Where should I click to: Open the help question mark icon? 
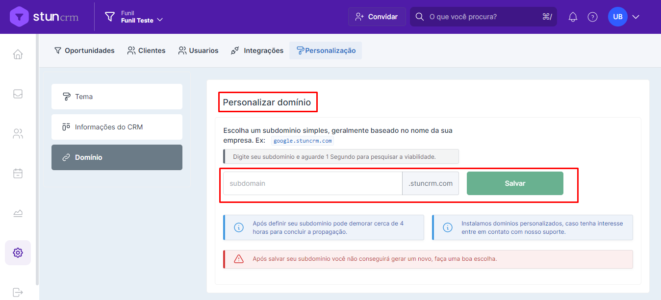tap(592, 17)
